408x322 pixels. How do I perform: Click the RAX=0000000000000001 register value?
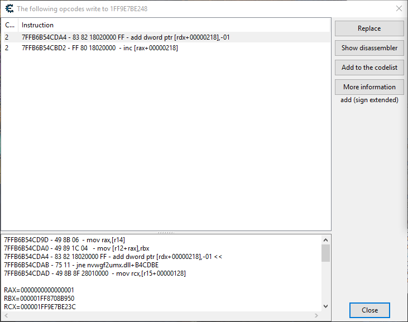click(x=39, y=290)
